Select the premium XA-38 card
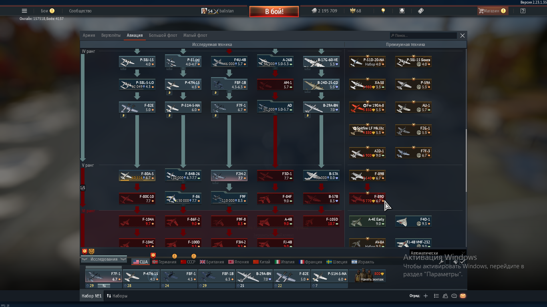This screenshot has width=547, height=307. pyautogui.click(x=367, y=85)
